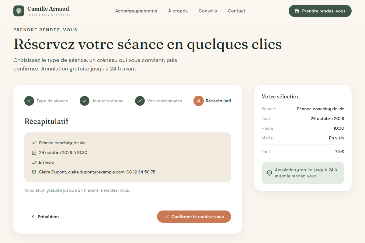Confirm the appointment with Confirmer le rendez-vous
365x243 pixels.
tap(194, 217)
